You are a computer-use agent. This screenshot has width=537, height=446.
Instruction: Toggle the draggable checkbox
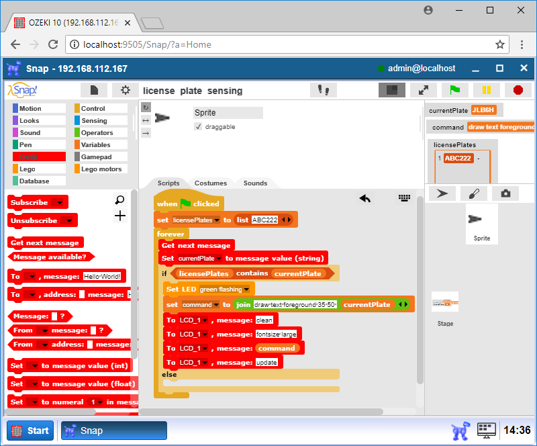(x=198, y=126)
